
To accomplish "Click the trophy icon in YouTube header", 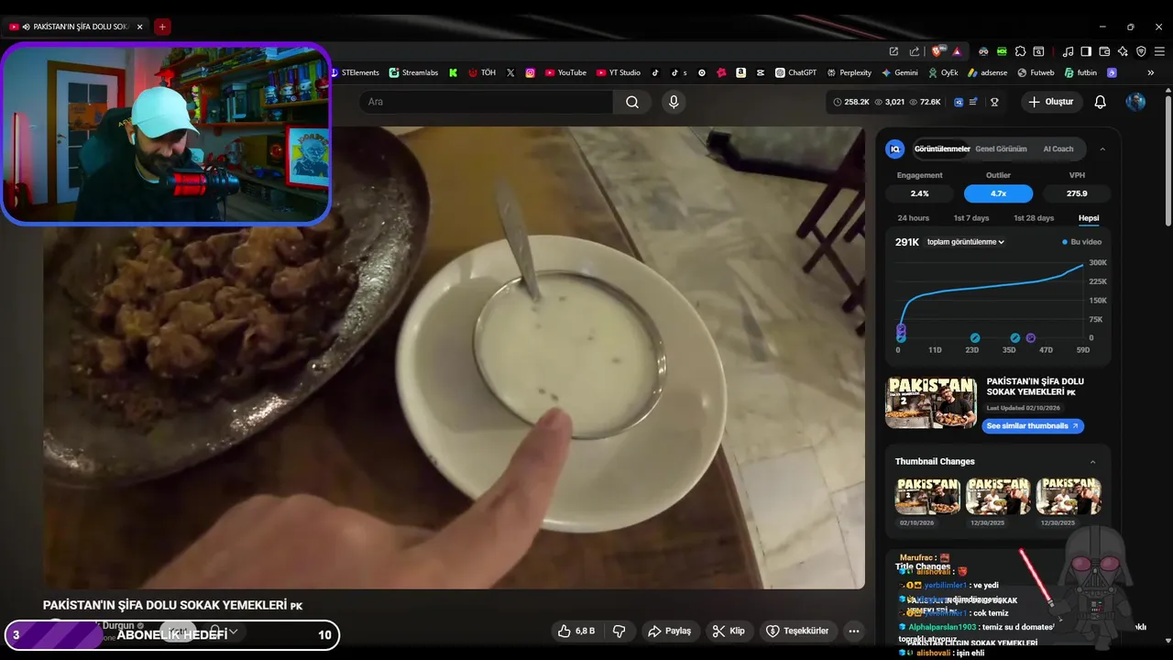I will click(x=994, y=102).
